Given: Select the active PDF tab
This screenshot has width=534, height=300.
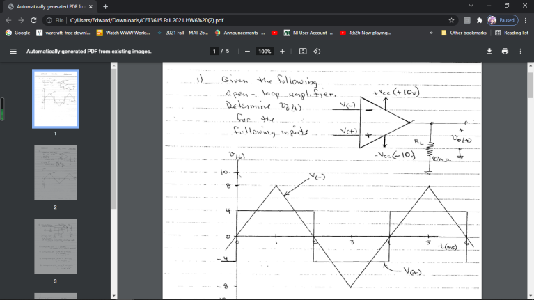Looking at the screenshot, I should click(x=50, y=6).
